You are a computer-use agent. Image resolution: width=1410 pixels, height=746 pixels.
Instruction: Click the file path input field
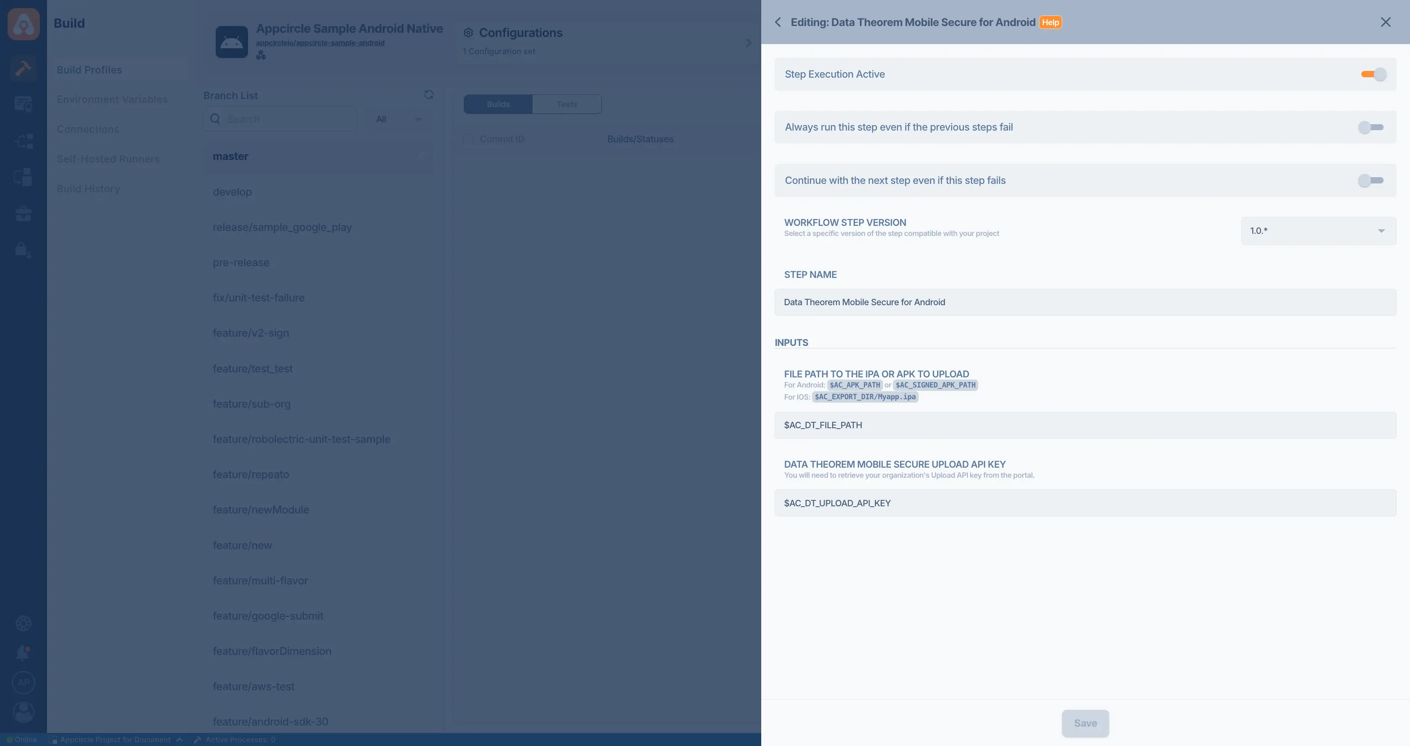1085,425
